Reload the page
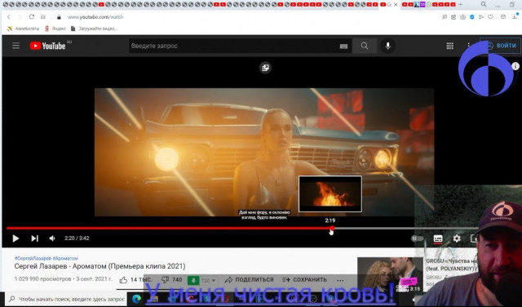 pos(31,17)
